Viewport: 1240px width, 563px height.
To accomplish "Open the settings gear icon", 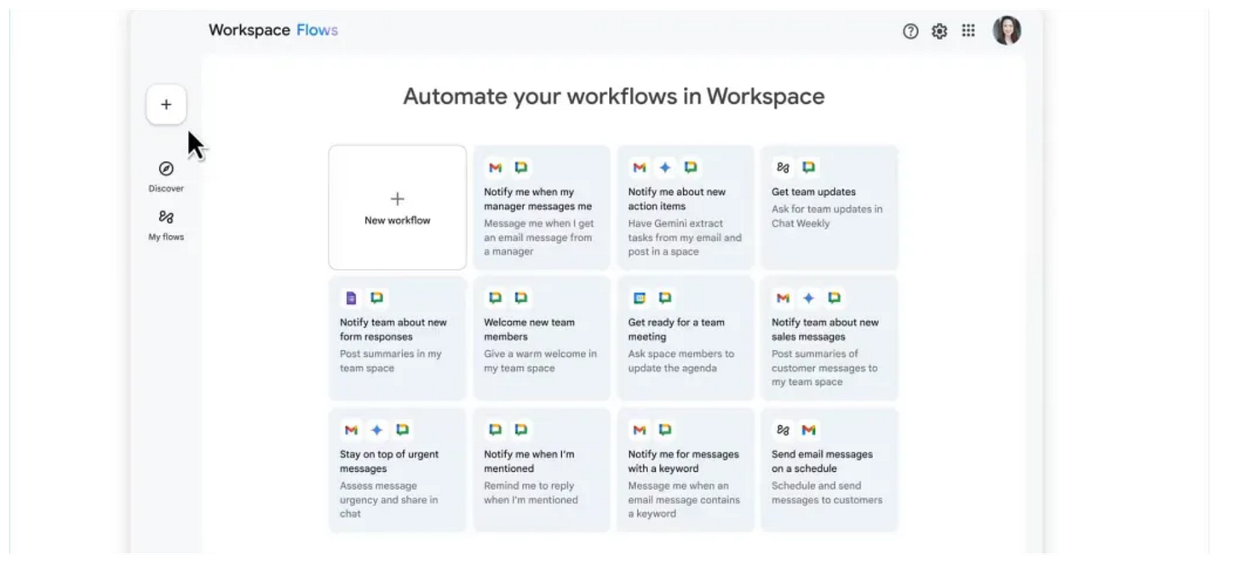I will tap(939, 32).
